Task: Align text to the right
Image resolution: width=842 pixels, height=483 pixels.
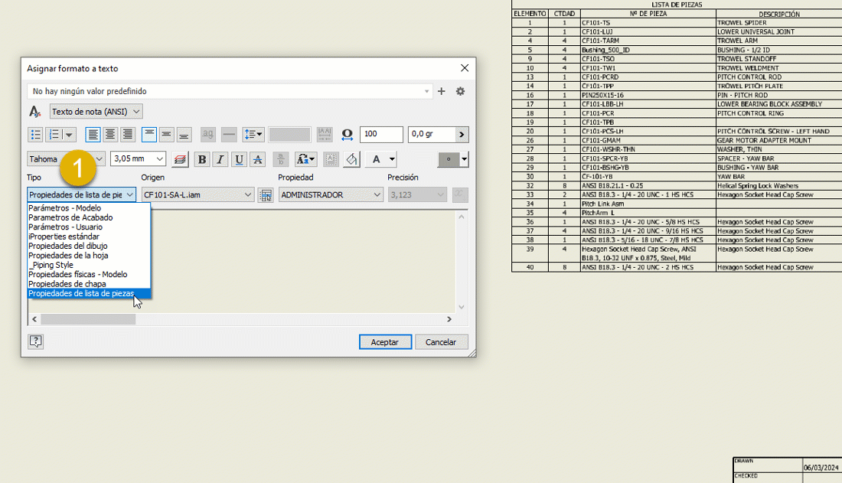Action: point(127,134)
